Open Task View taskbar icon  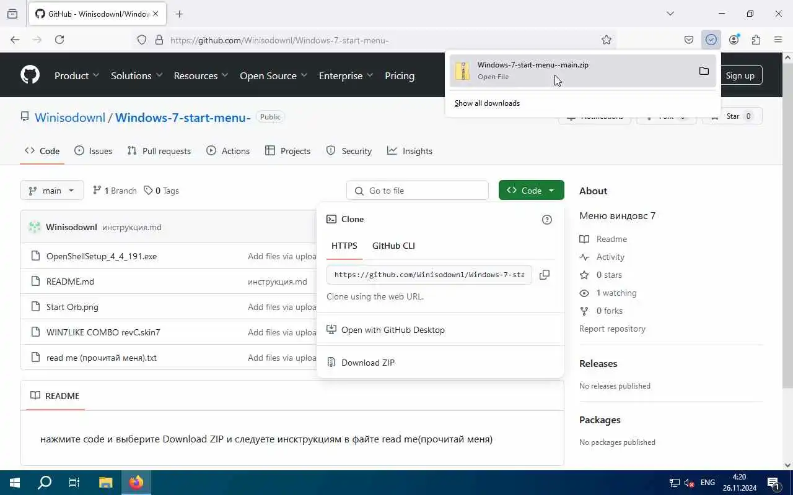pos(74,483)
